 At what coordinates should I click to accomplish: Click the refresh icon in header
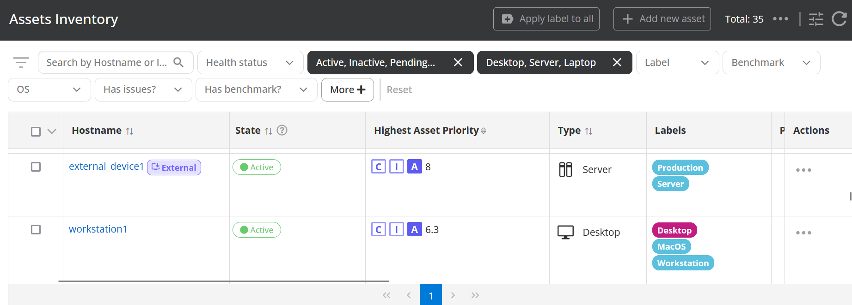[839, 19]
